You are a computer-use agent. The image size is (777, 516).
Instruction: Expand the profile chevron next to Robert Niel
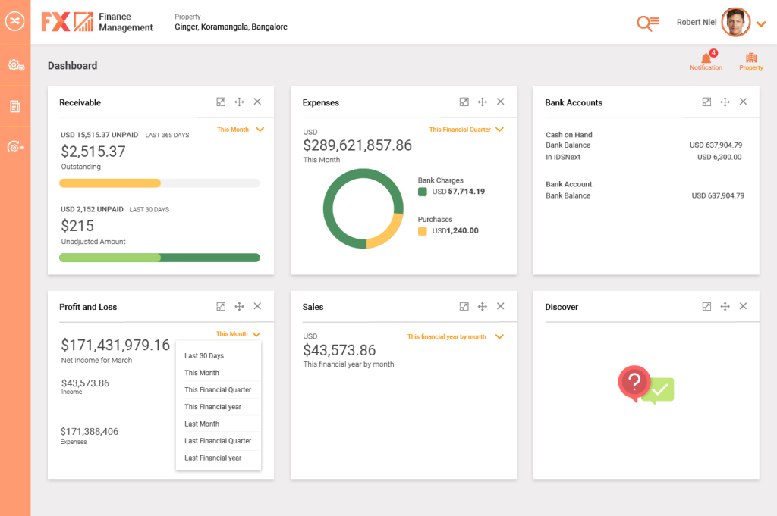(761, 23)
